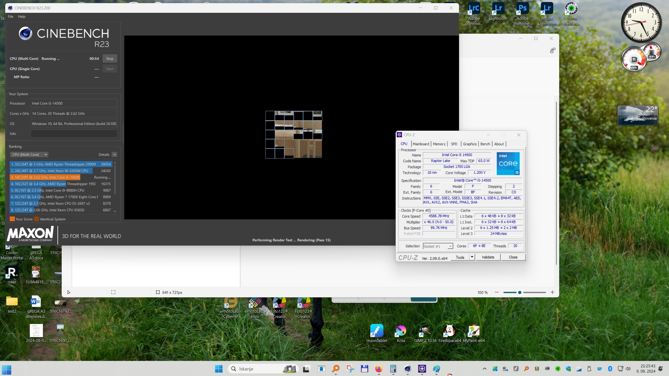The height and width of the screenshot is (376, 669).
Task: Switch to Memory tab in CPU-Z
Action: [x=439, y=144]
